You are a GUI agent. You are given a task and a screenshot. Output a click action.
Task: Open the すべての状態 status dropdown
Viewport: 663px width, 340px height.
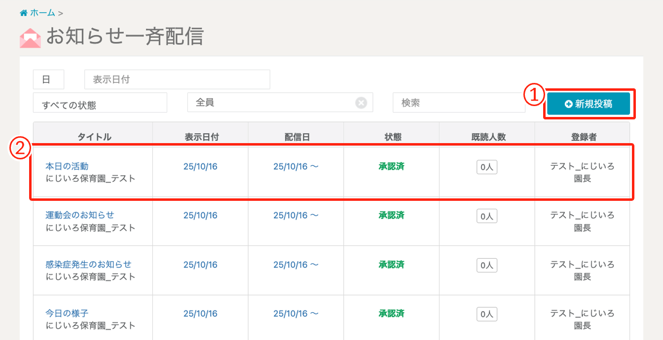pos(100,103)
